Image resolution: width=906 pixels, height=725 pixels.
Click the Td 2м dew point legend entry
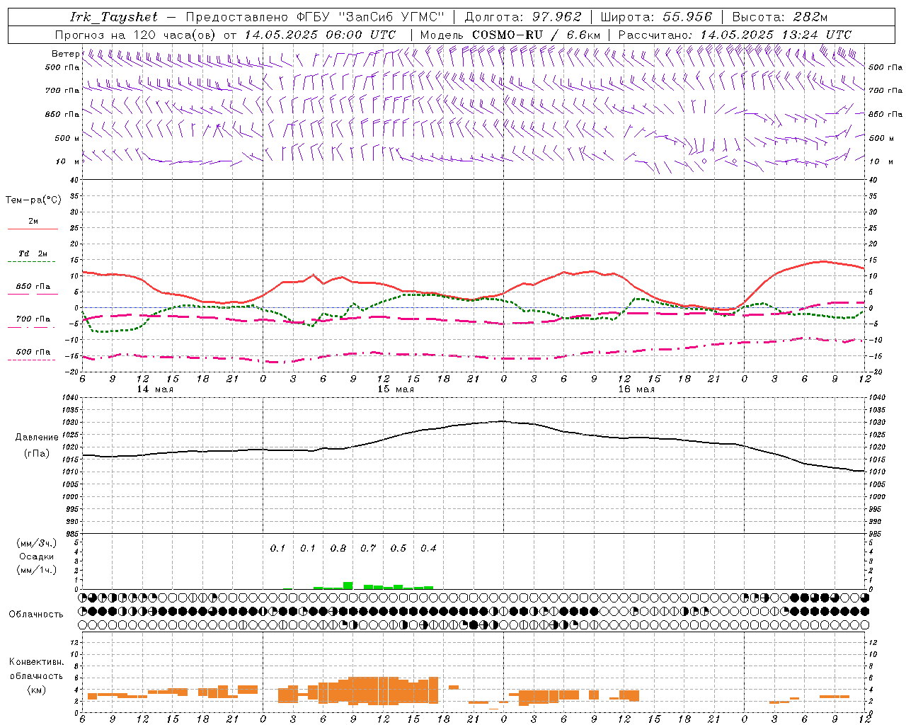pyautogui.click(x=33, y=253)
